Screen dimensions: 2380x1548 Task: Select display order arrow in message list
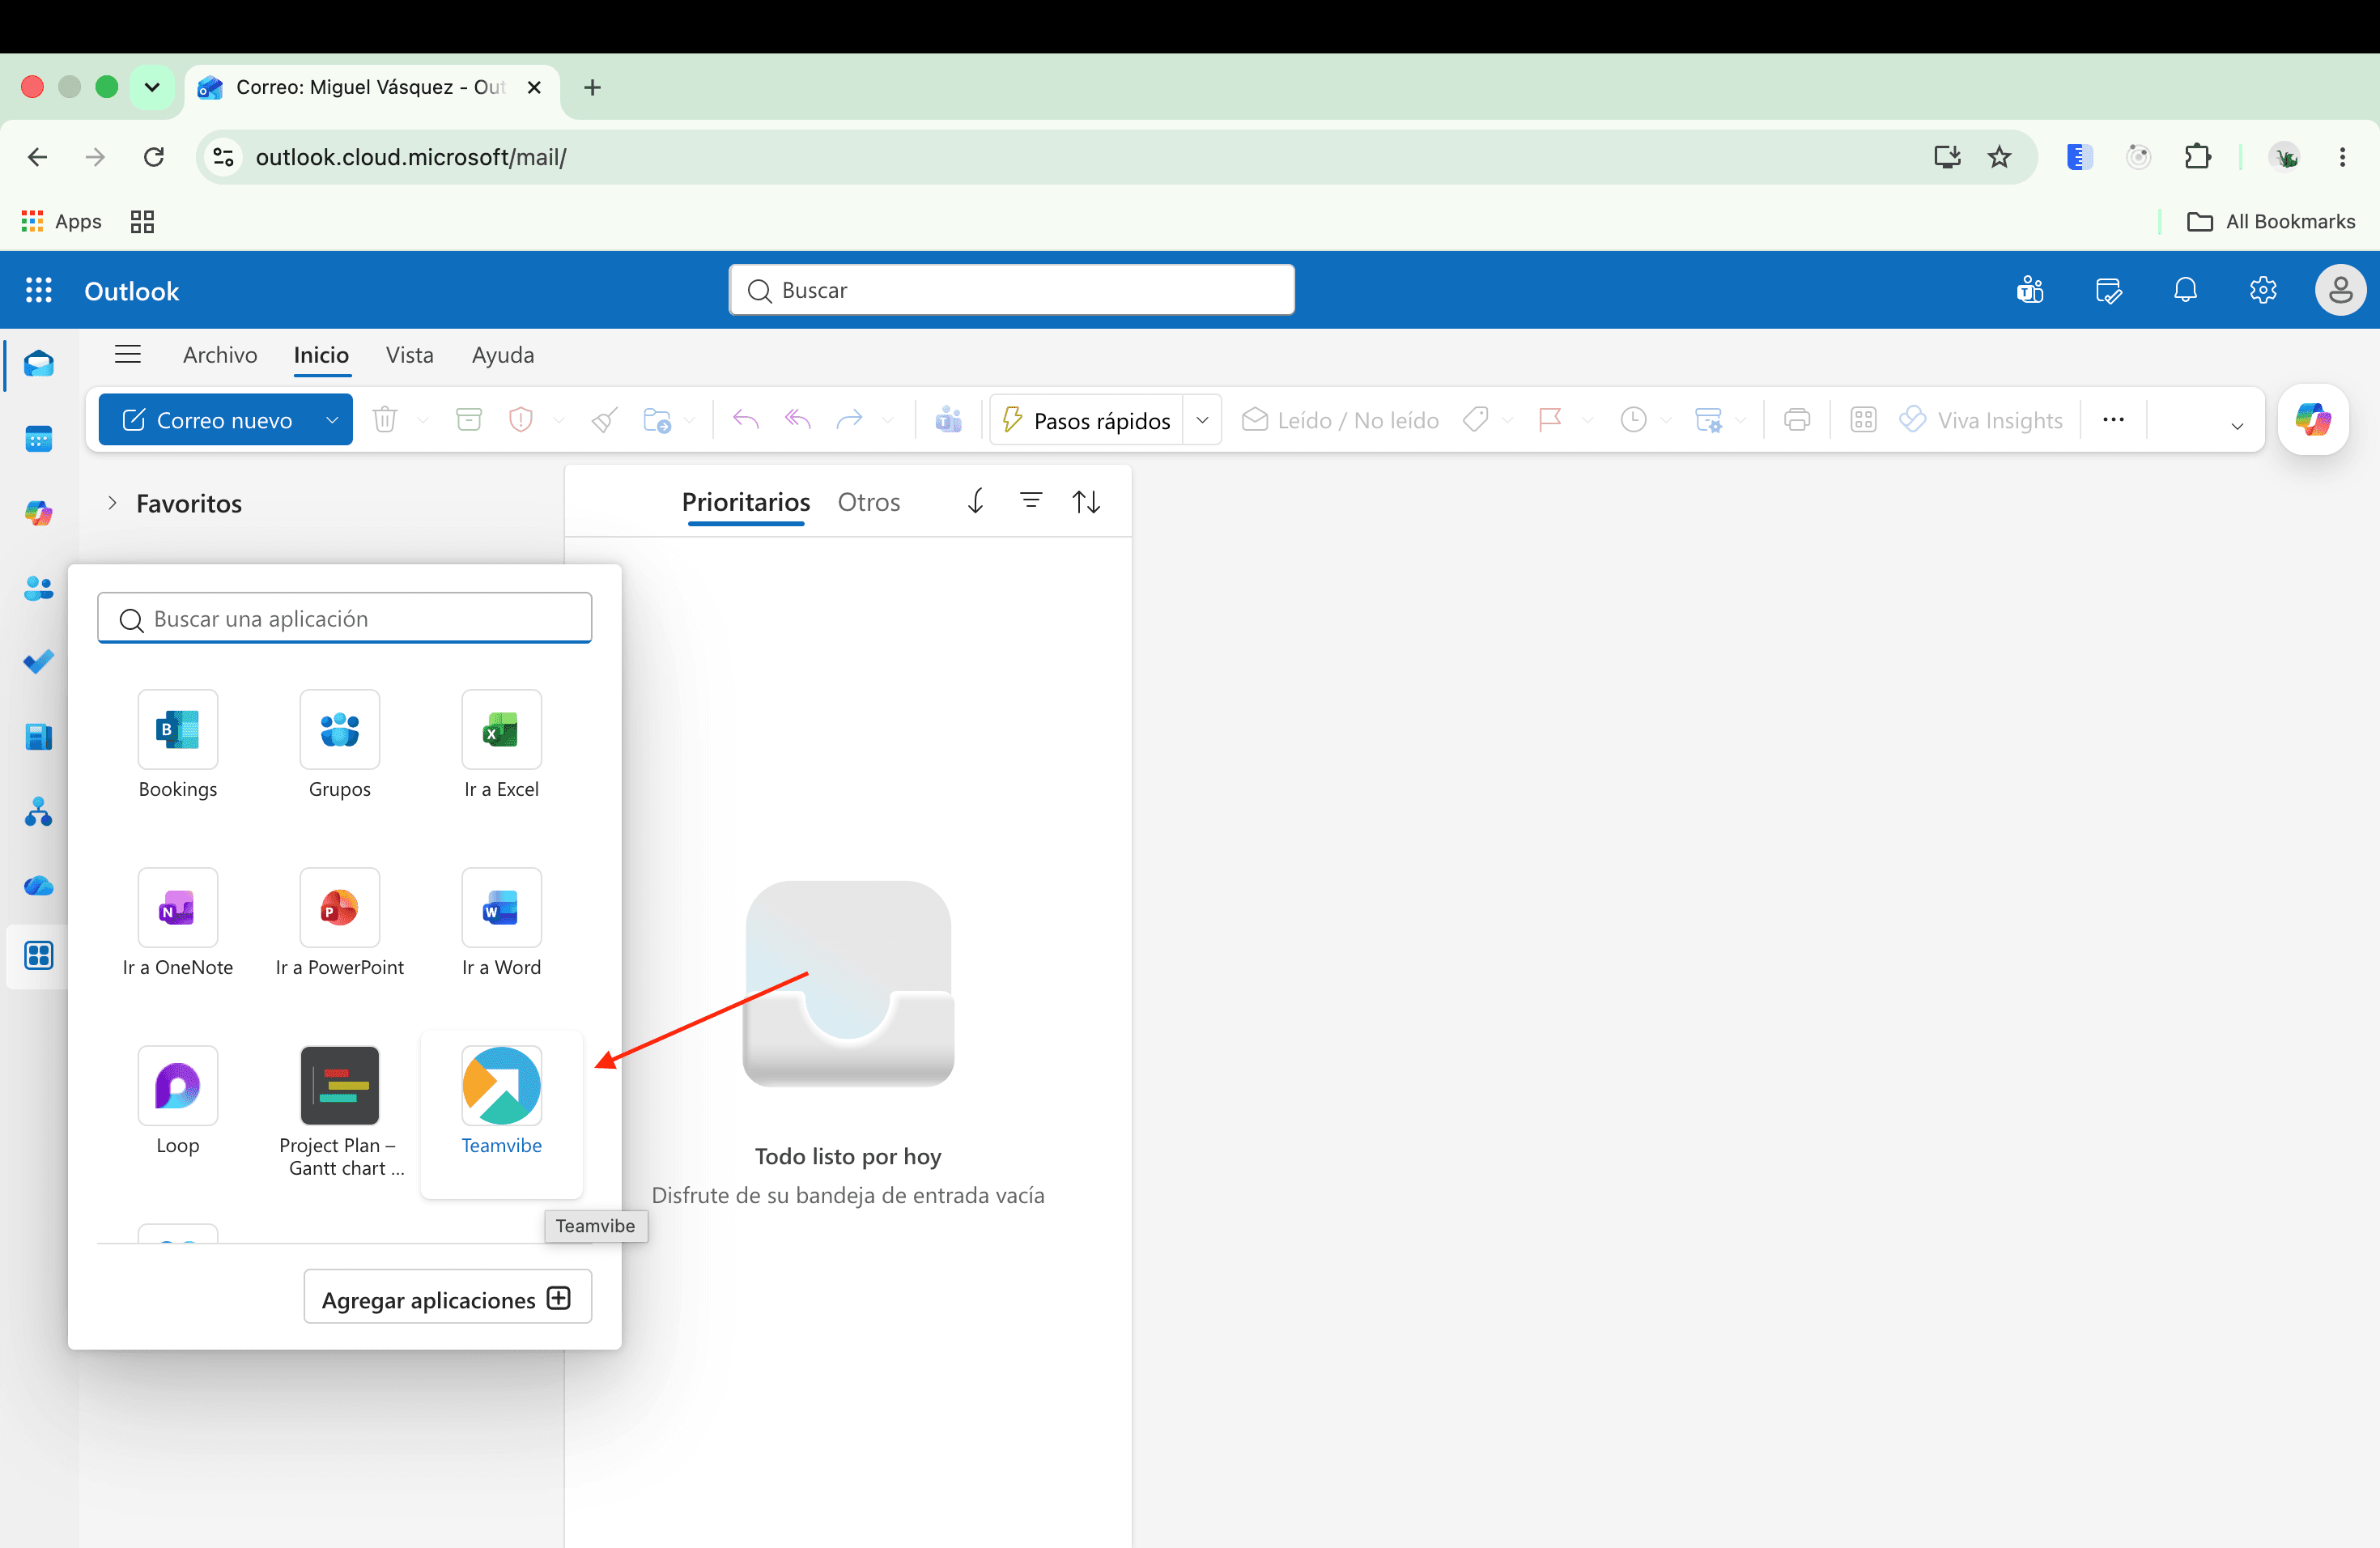(976, 501)
